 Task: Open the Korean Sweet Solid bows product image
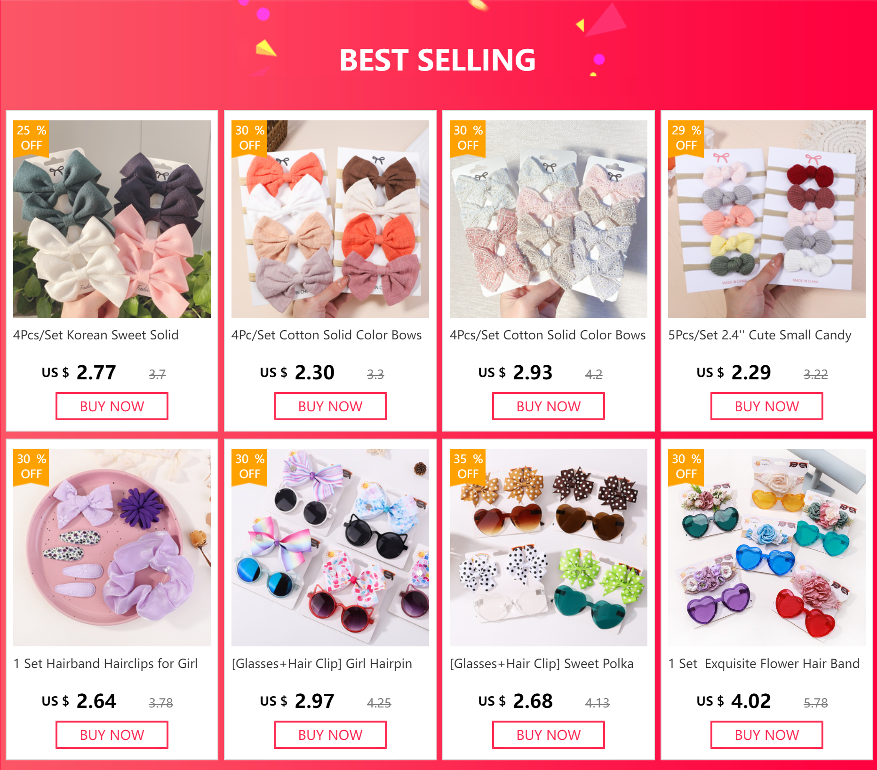coord(112,219)
